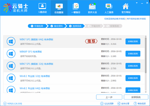Viewport: 150px width, 106px height.
Task: Click 软件分享 in the bottom bar
Action: click(x=124, y=103)
